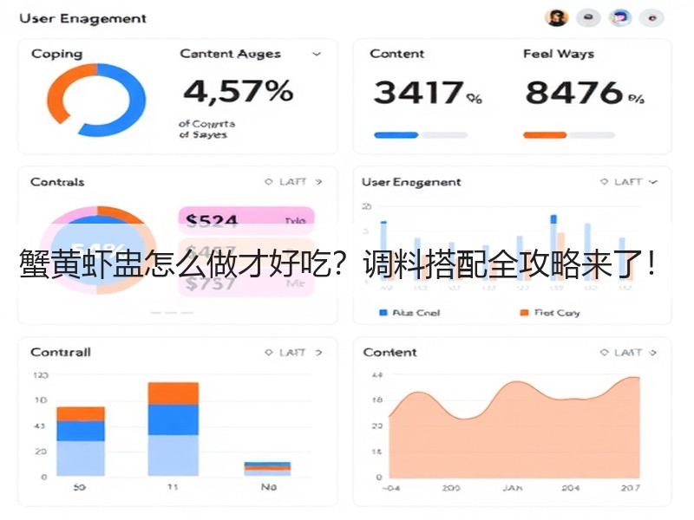Click the tallest stacked bar labeled 11
694x520 pixels.
[173, 429]
